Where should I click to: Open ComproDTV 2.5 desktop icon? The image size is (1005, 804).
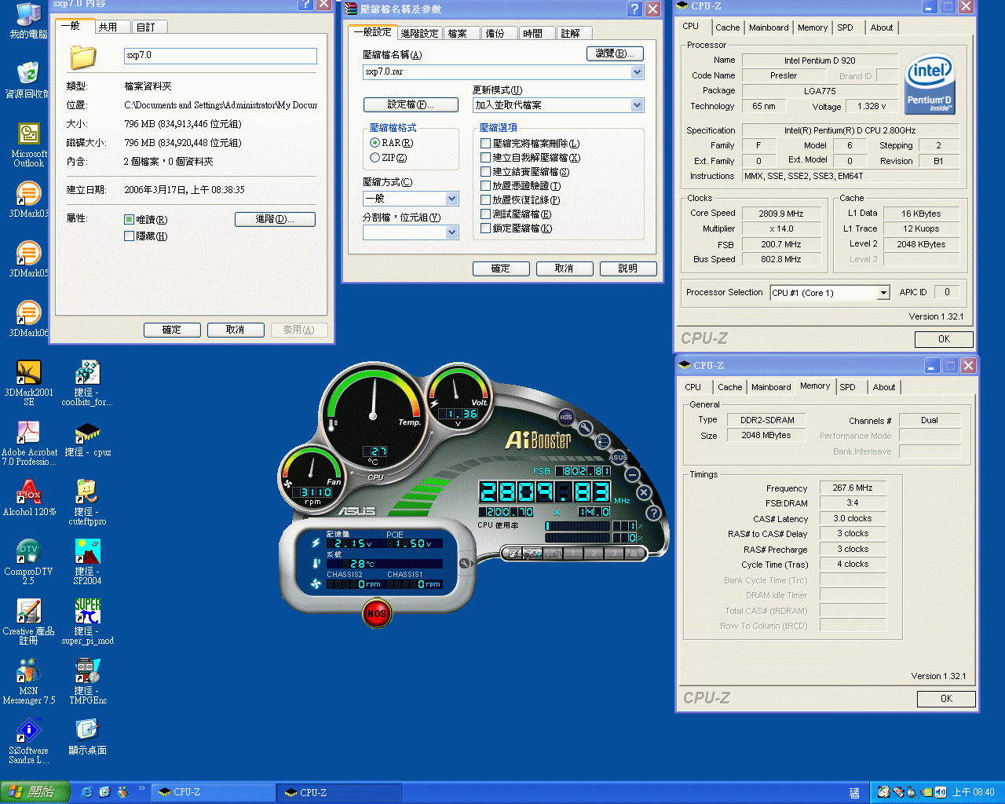(x=28, y=561)
